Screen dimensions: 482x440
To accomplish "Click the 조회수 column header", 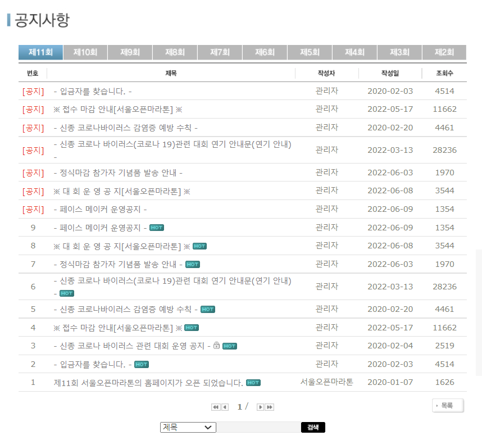I will [444, 73].
